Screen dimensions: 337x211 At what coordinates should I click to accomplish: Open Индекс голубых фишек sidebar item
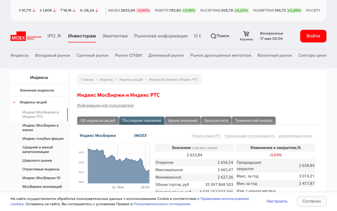43,139
